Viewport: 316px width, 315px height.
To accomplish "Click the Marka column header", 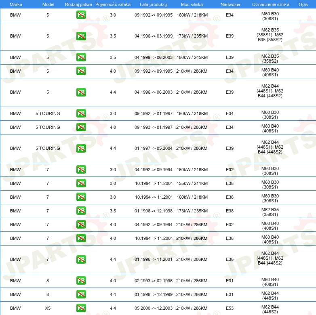I will pos(16,4).
